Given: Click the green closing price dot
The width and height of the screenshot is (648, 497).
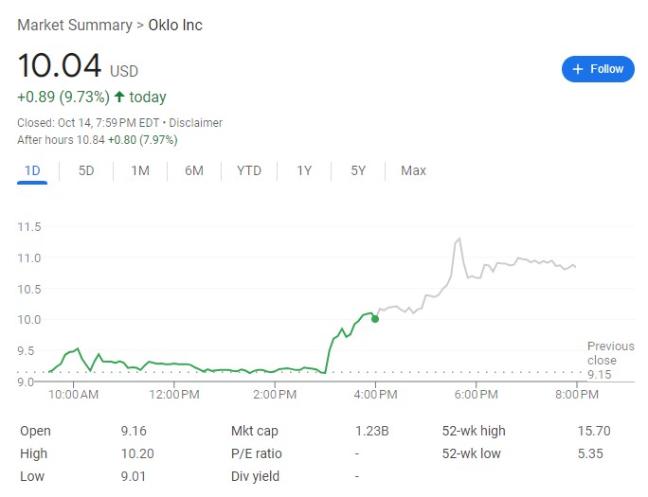Looking at the screenshot, I should [x=375, y=318].
